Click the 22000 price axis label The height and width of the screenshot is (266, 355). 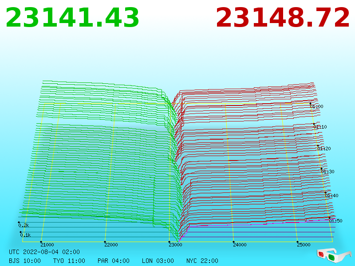(111, 245)
